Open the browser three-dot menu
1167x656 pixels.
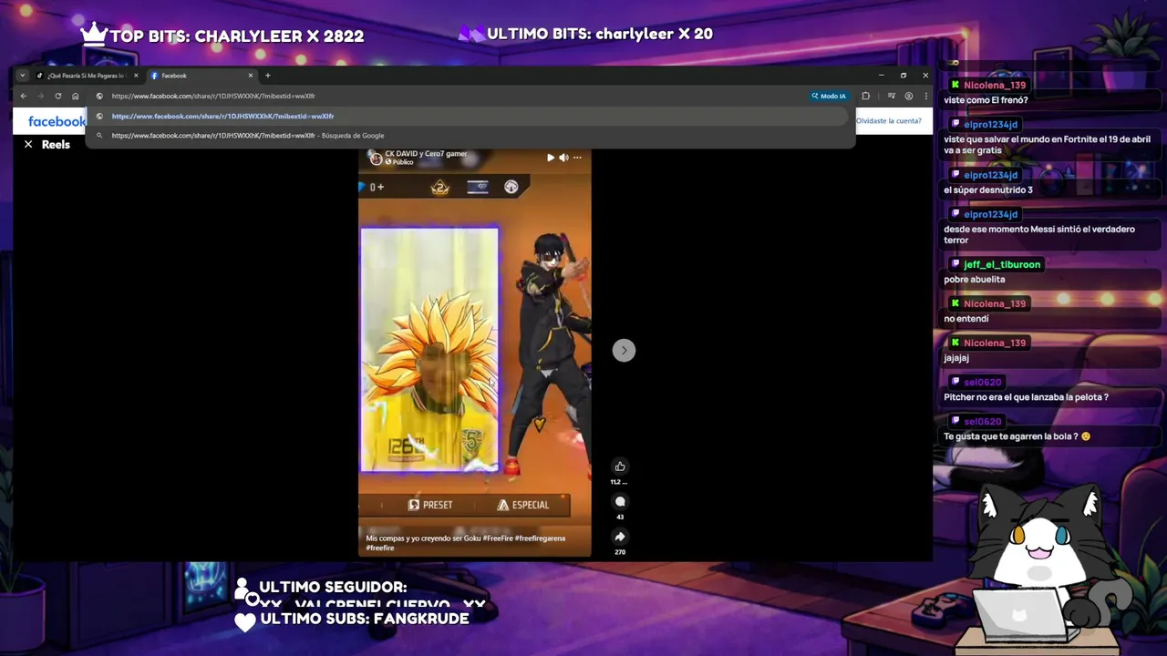pyautogui.click(x=925, y=96)
